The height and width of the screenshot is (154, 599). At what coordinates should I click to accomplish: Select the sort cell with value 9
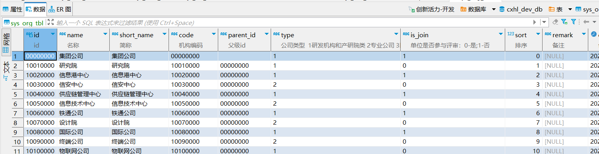(523, 142)
